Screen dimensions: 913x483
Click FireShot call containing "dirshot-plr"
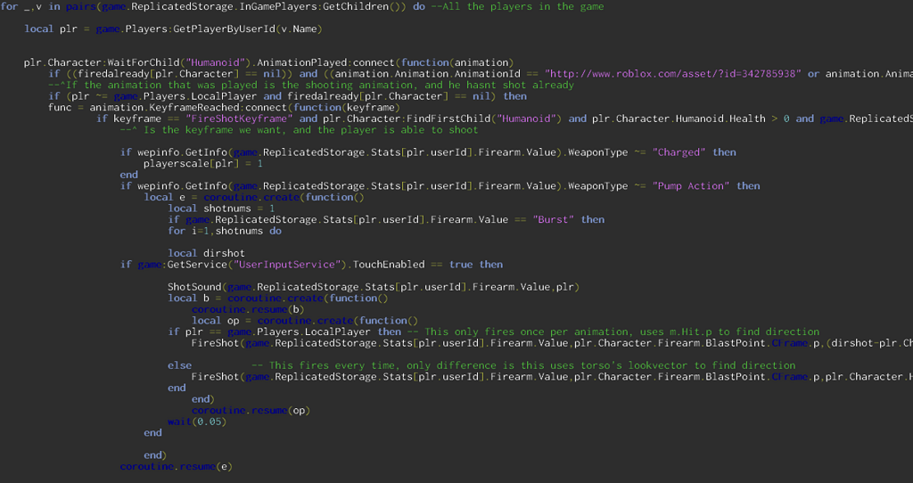point(552,343)
